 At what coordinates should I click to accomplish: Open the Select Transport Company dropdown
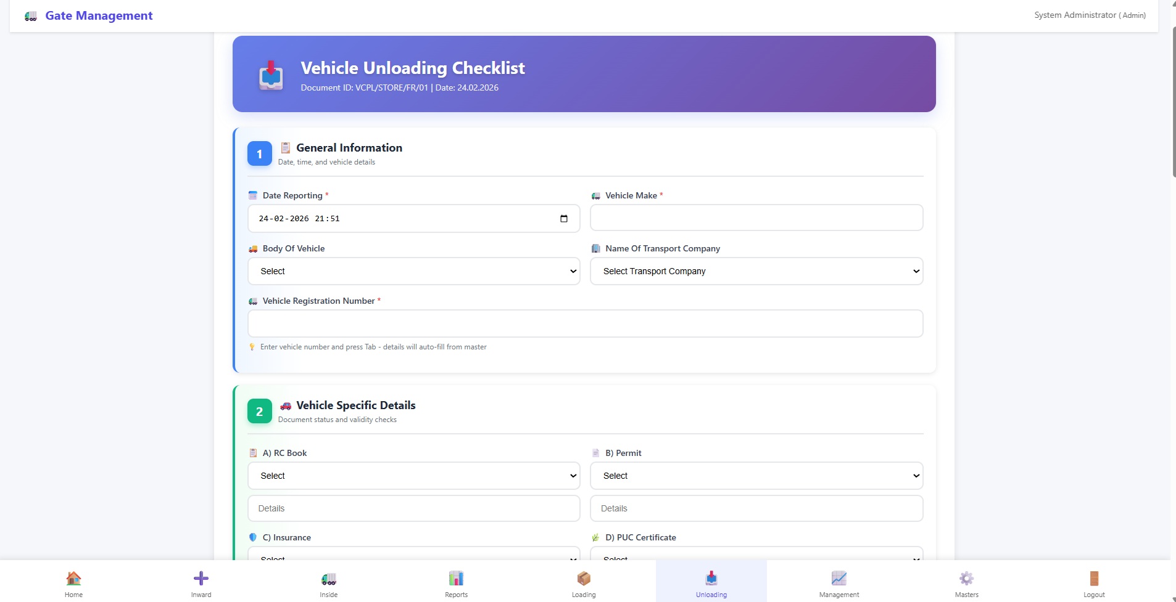coord(756,271)
